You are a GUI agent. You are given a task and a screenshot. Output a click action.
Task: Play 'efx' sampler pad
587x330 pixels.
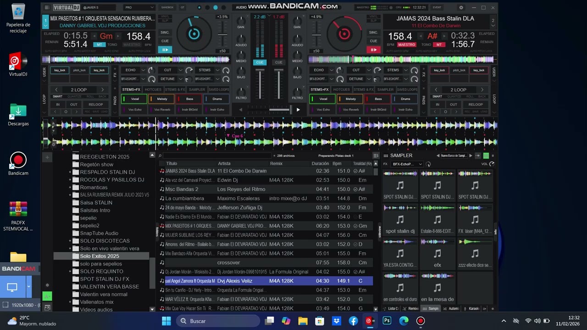pos(437,253)
